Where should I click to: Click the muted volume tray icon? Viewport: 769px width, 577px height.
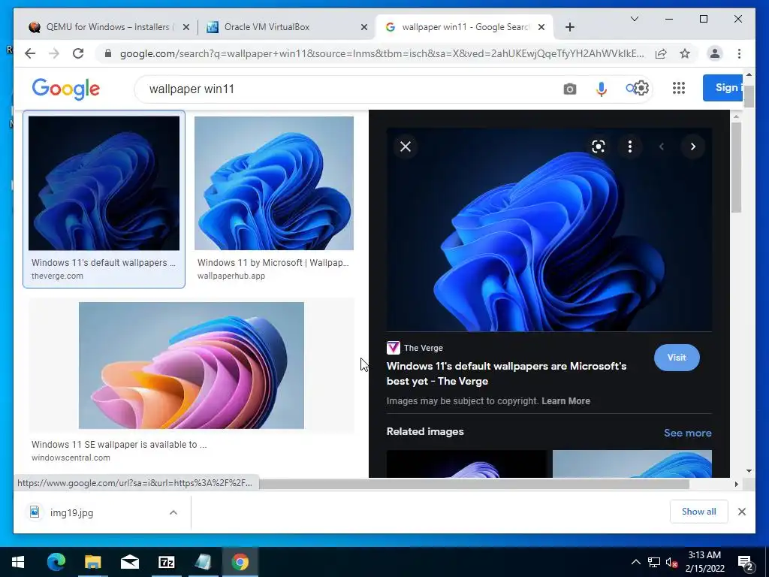coord(671,562)
